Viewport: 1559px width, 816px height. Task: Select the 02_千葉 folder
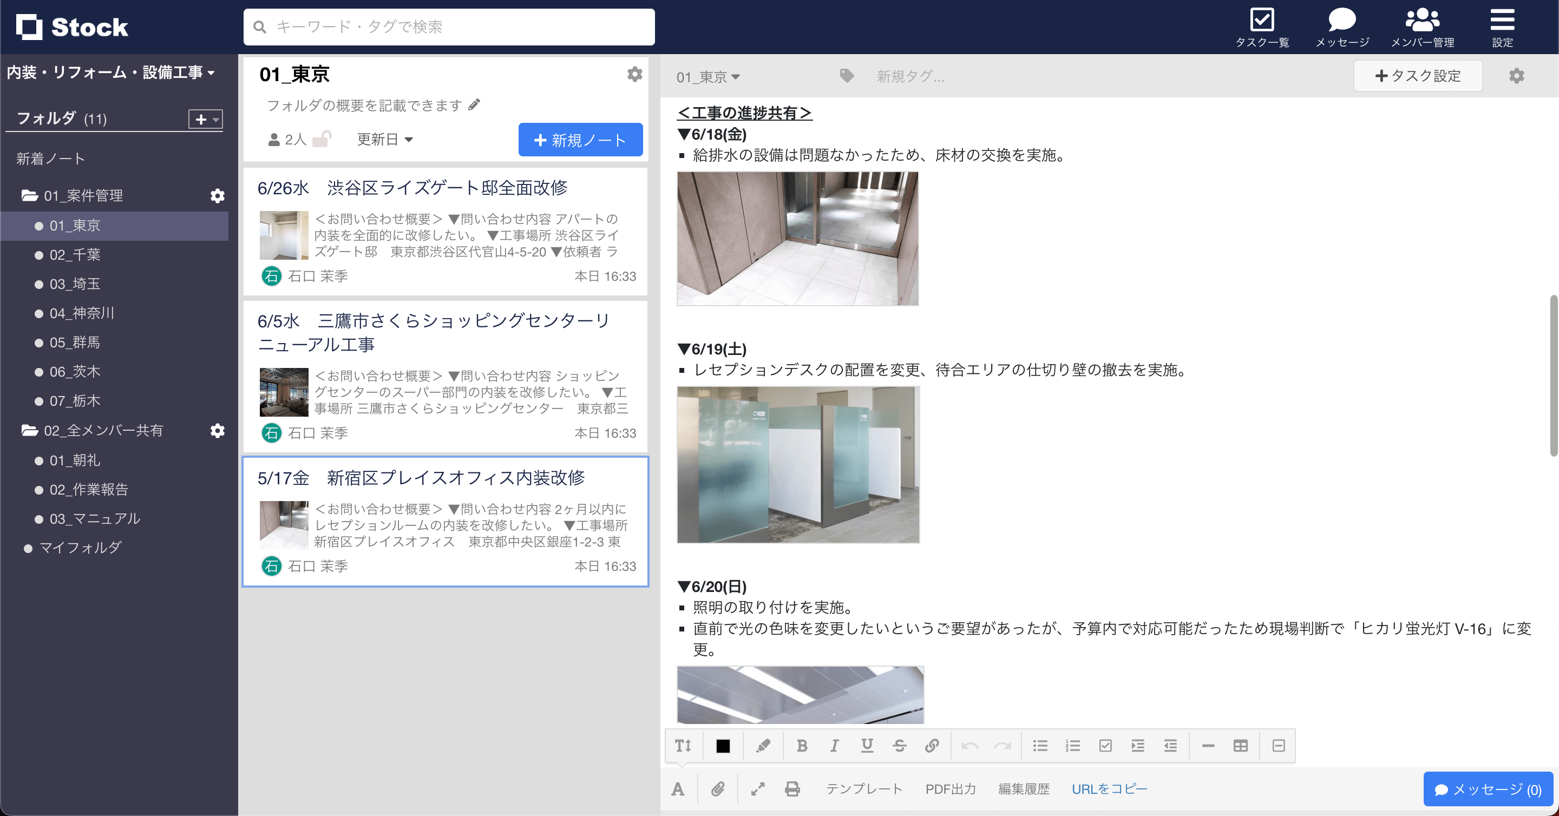click(x=114, y=255)
